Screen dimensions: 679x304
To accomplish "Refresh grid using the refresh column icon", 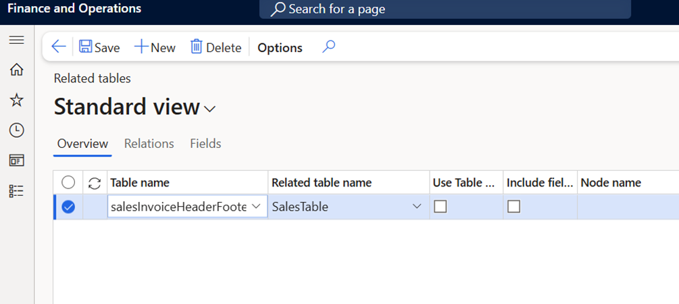I will (95, 183).
